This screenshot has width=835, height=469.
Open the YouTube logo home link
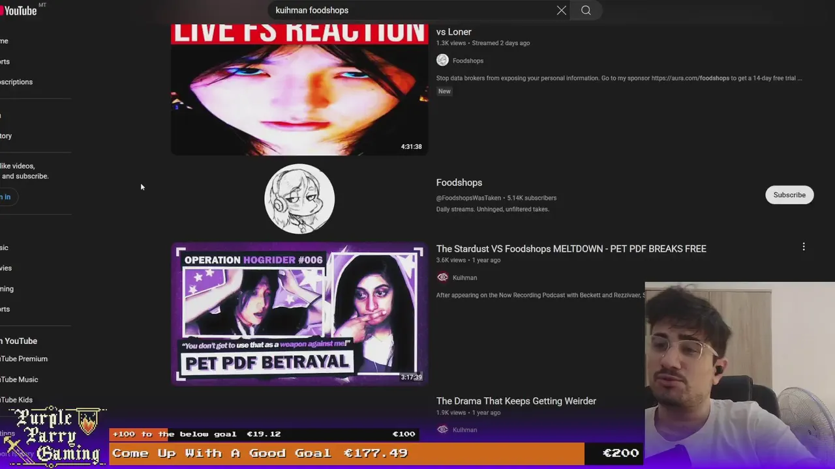(x=18, y=10)
